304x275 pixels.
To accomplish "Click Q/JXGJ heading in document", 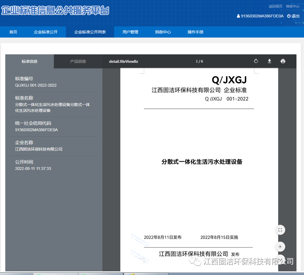I will [x=229, y=80].
